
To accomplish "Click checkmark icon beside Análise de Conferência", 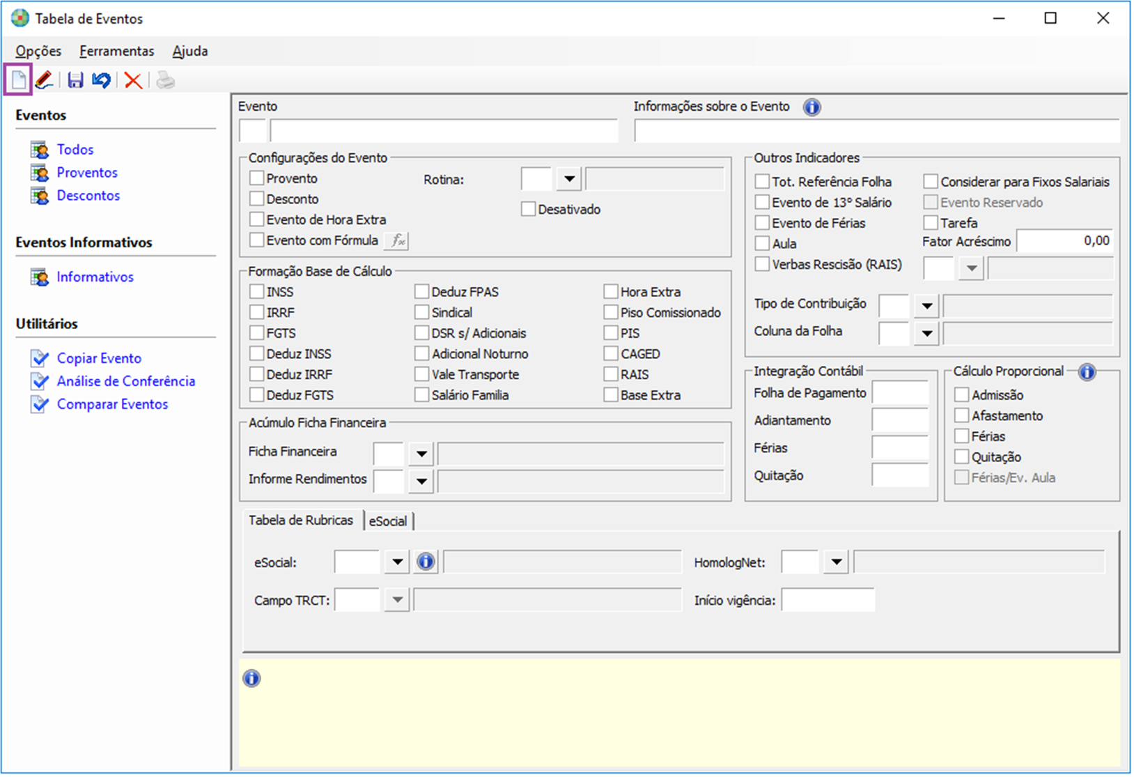I will tap(40, 381).
